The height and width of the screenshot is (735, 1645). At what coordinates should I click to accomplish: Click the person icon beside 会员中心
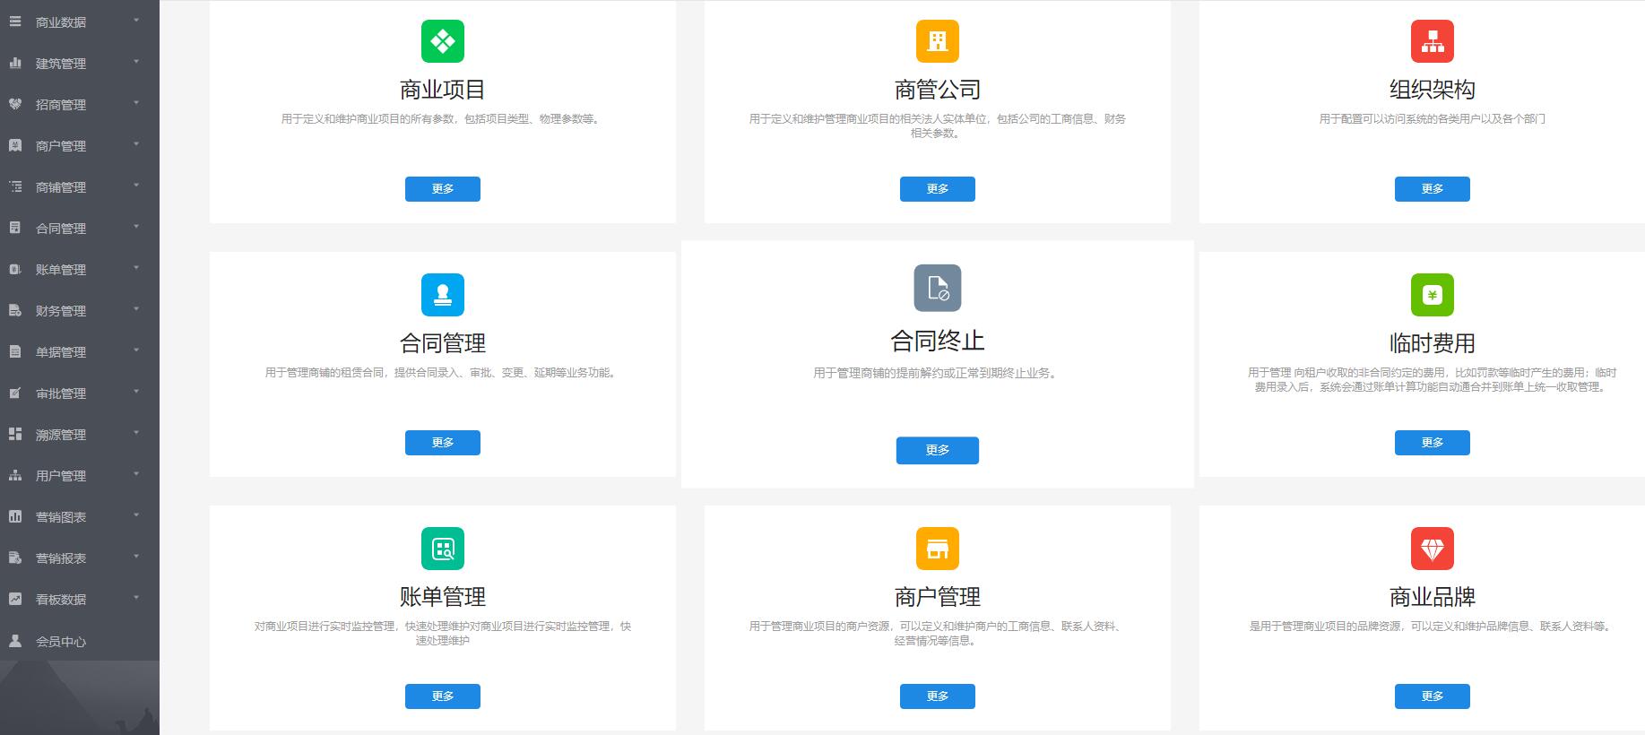coord(15,641)
